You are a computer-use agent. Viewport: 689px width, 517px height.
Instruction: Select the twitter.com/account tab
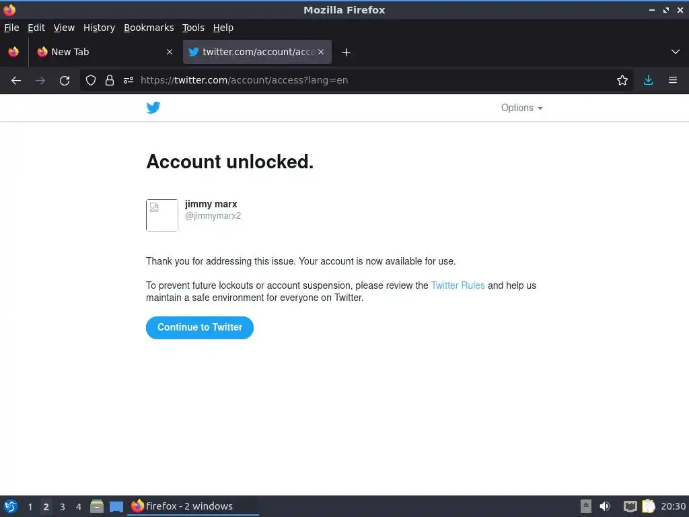coord(257,52)
